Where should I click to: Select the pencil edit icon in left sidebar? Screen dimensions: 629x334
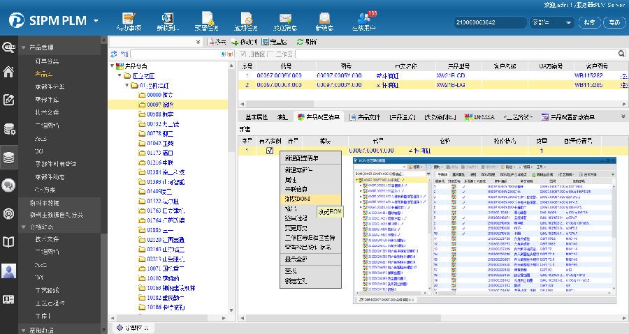coord(9,100)
